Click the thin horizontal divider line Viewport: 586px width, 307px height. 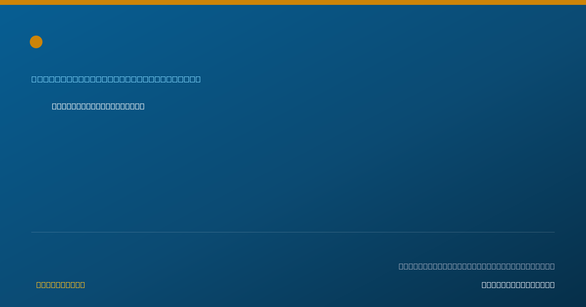pos(293,232)
